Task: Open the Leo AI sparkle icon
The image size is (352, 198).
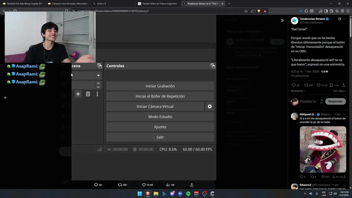Action: click(337, 11)
